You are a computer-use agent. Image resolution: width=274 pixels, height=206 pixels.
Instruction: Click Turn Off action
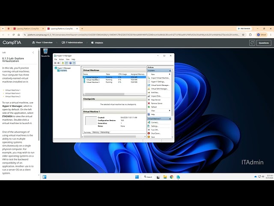coord(155,130)
